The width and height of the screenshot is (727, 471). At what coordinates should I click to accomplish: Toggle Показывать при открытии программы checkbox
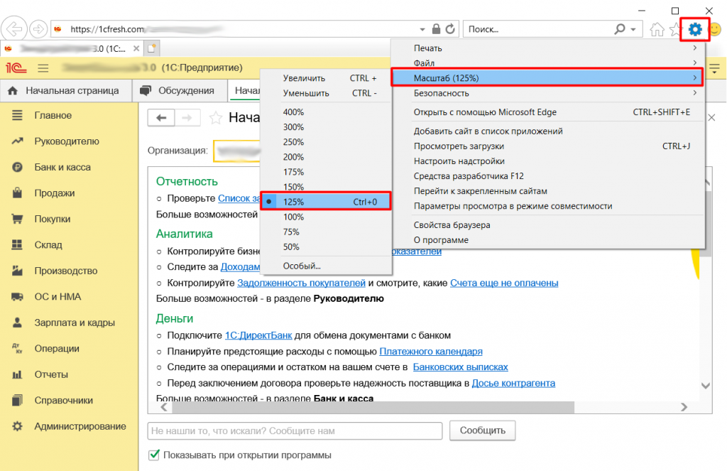pos(153,455)
